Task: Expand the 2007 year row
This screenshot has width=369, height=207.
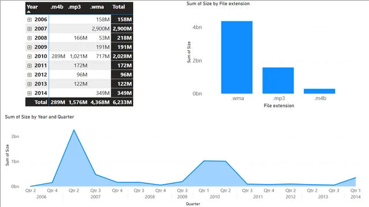Action: (29, 29)
